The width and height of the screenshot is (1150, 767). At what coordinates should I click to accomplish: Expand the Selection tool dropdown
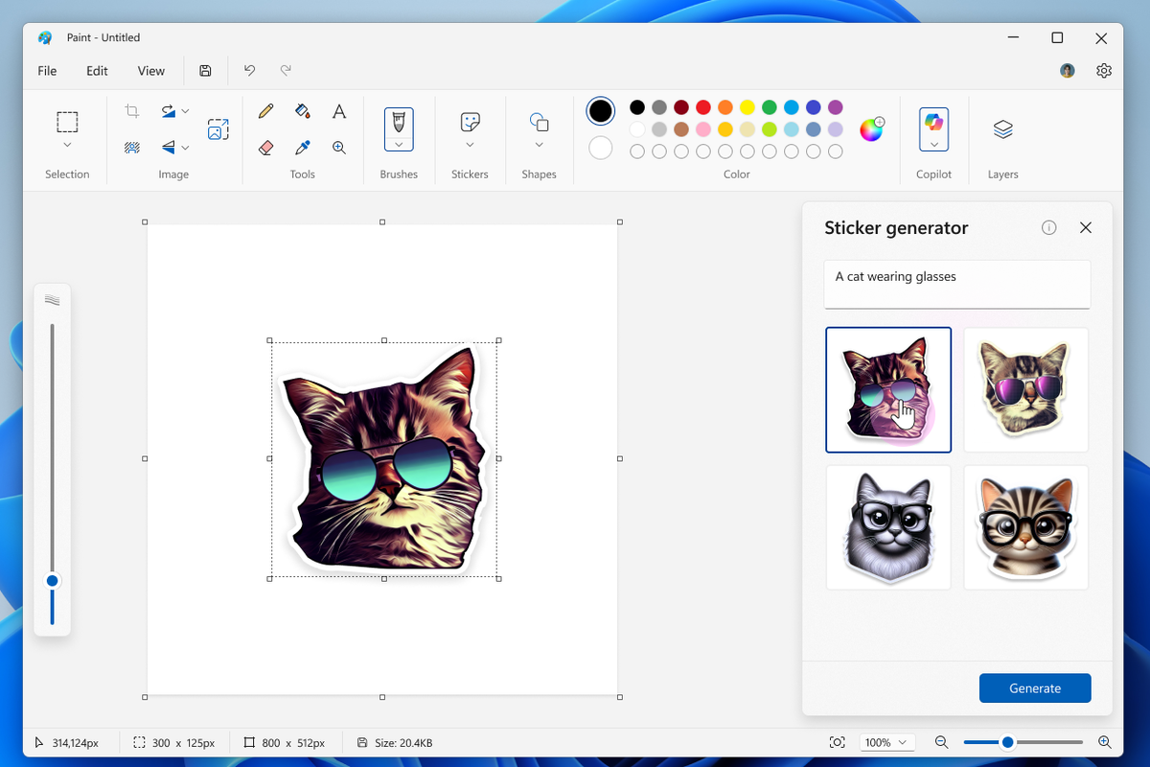point(67,145)
